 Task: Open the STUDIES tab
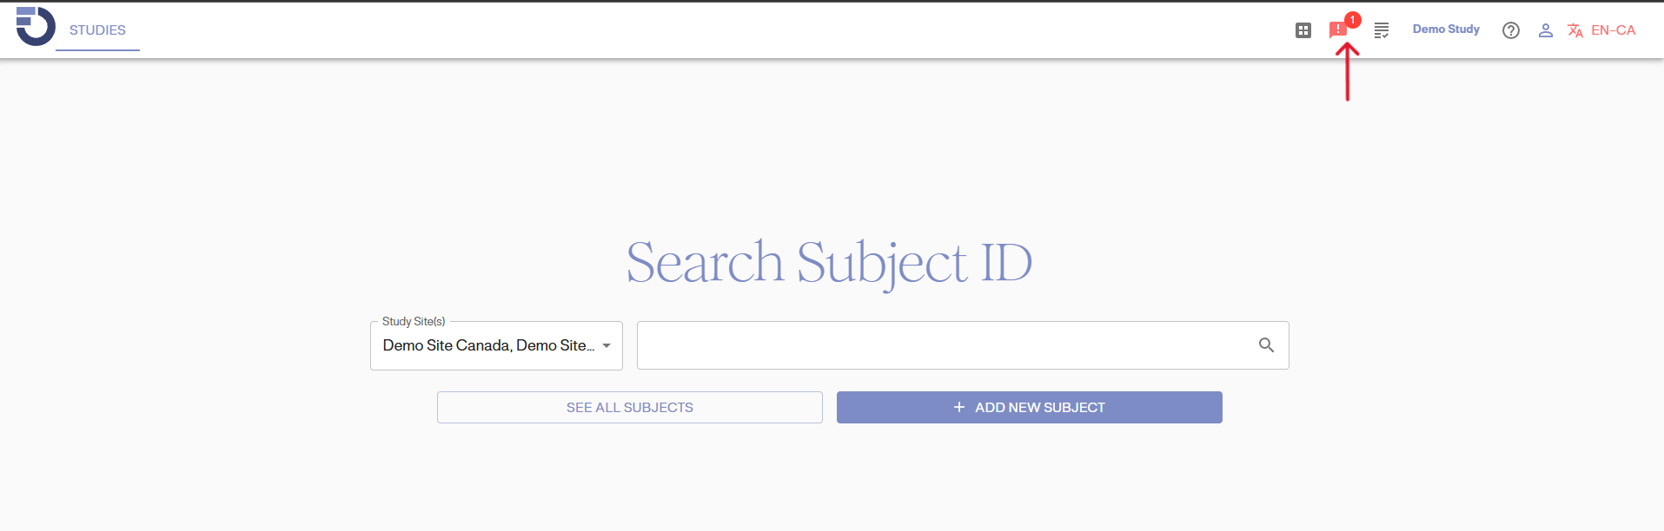(x=97, y=30)
